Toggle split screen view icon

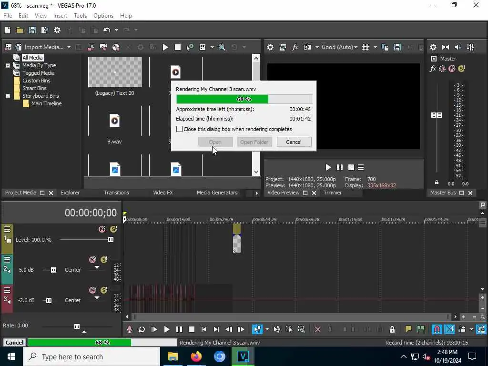pyautogui.click(x=307, y=47)
